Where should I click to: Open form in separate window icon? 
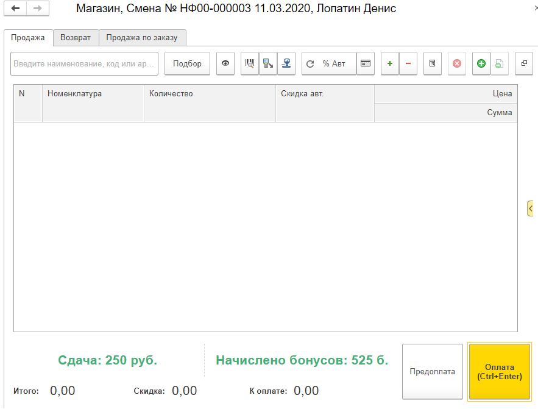coord(524,63)
